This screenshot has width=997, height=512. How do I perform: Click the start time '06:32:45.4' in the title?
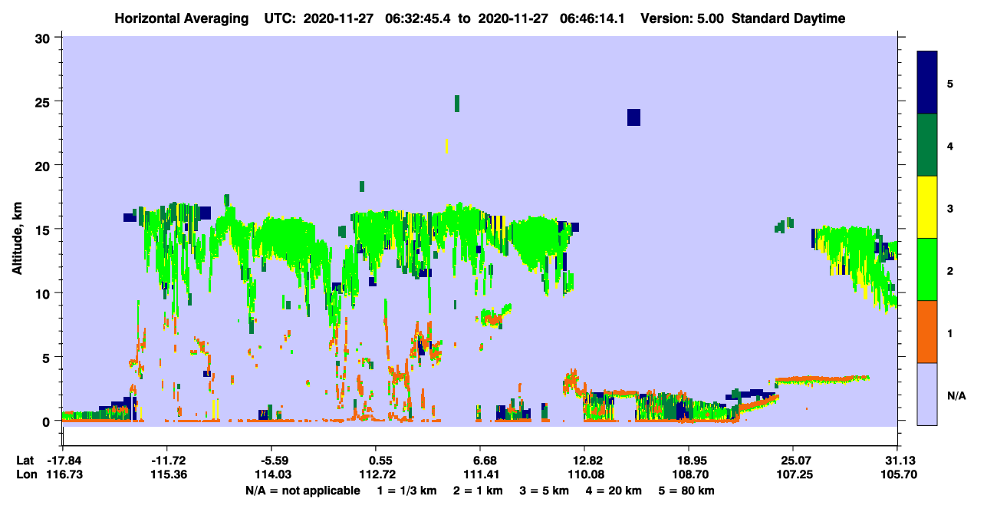pos(419,18)
